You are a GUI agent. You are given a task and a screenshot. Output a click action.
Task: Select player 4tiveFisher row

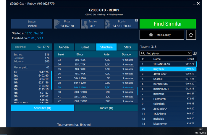(x=168, y=74)
